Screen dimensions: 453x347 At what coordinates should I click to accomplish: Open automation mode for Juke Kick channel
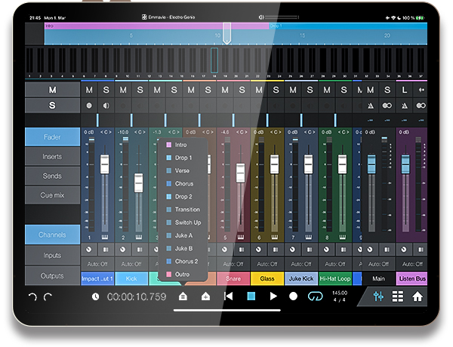(301, 264)
